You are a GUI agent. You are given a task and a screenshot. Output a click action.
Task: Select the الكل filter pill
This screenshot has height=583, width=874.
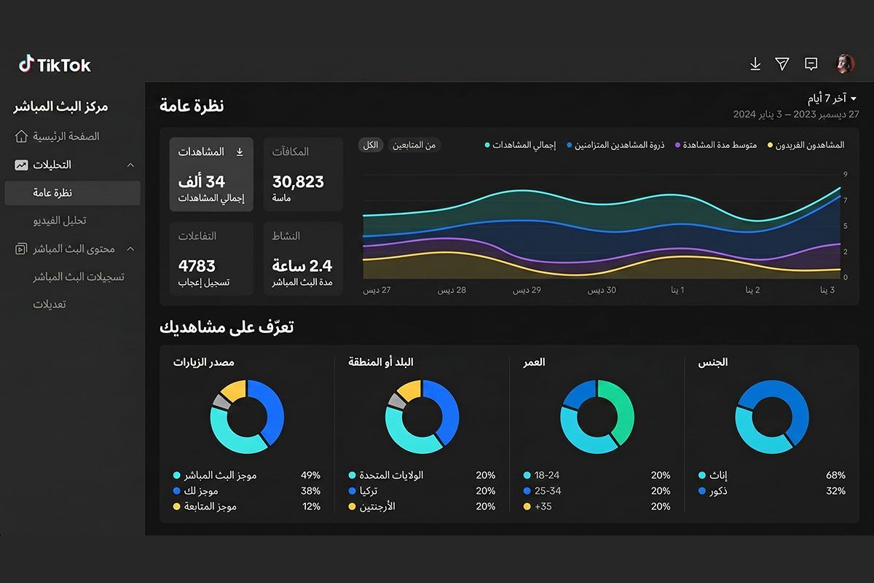(371, 145)
